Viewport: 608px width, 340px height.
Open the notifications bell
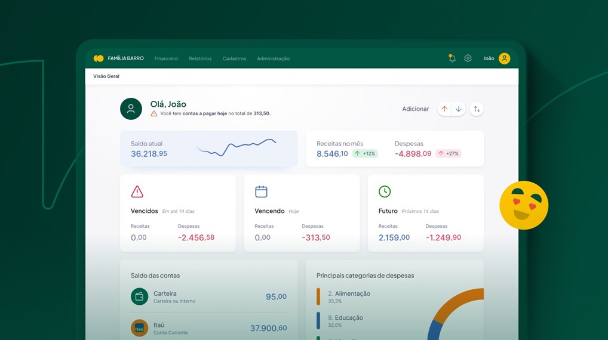pos(452,58)
